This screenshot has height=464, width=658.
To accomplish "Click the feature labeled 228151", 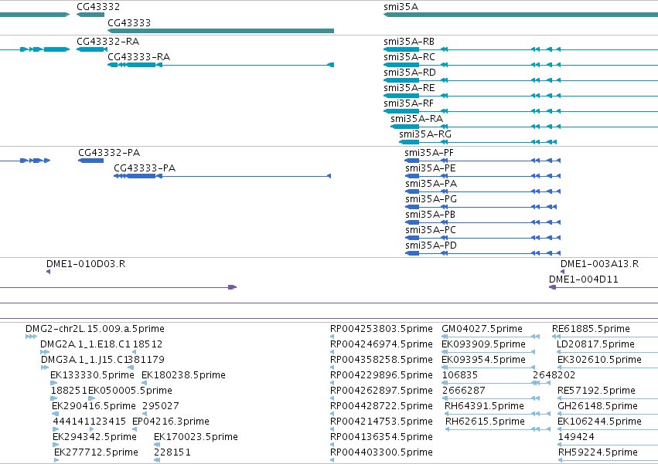I will [172, 452].
